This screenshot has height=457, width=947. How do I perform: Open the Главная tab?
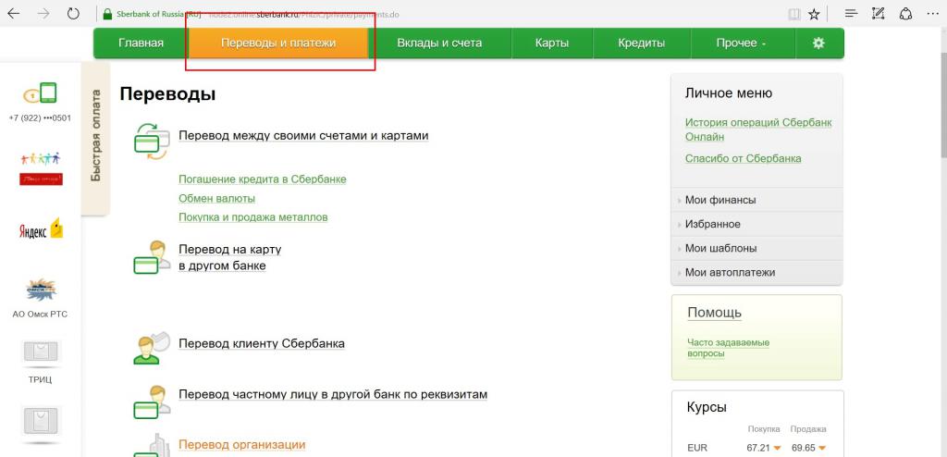(x=141, y=43)
